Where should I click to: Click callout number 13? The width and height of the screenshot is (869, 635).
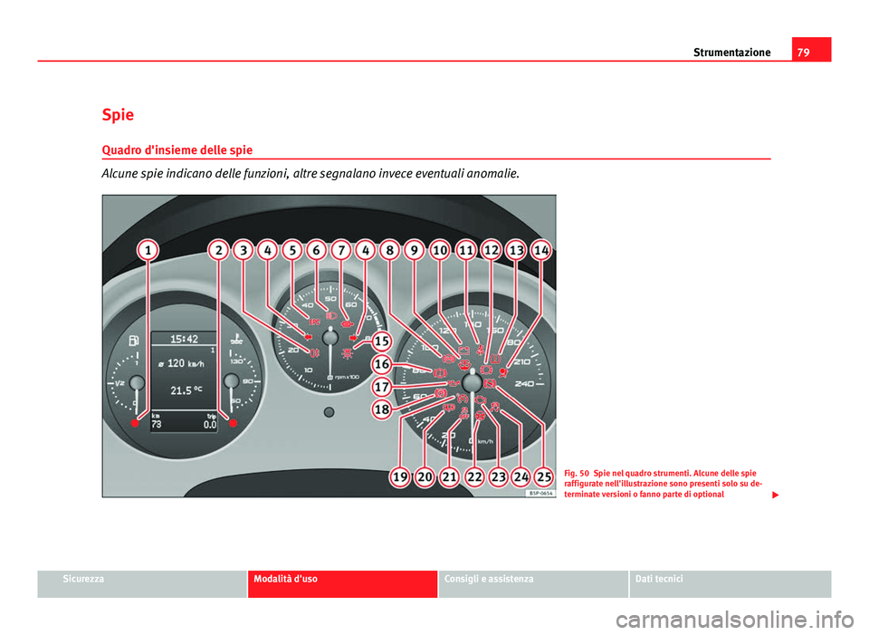coord(516,250)
